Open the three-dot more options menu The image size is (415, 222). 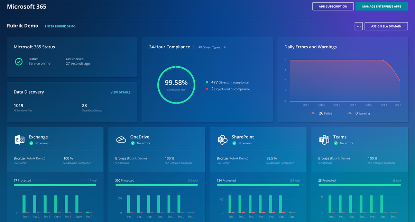(x=359, y=26)
